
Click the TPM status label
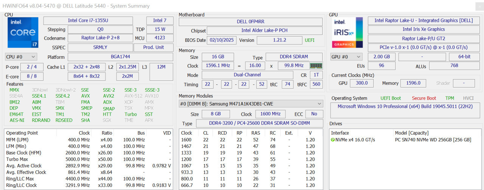[x=450, y=98]
